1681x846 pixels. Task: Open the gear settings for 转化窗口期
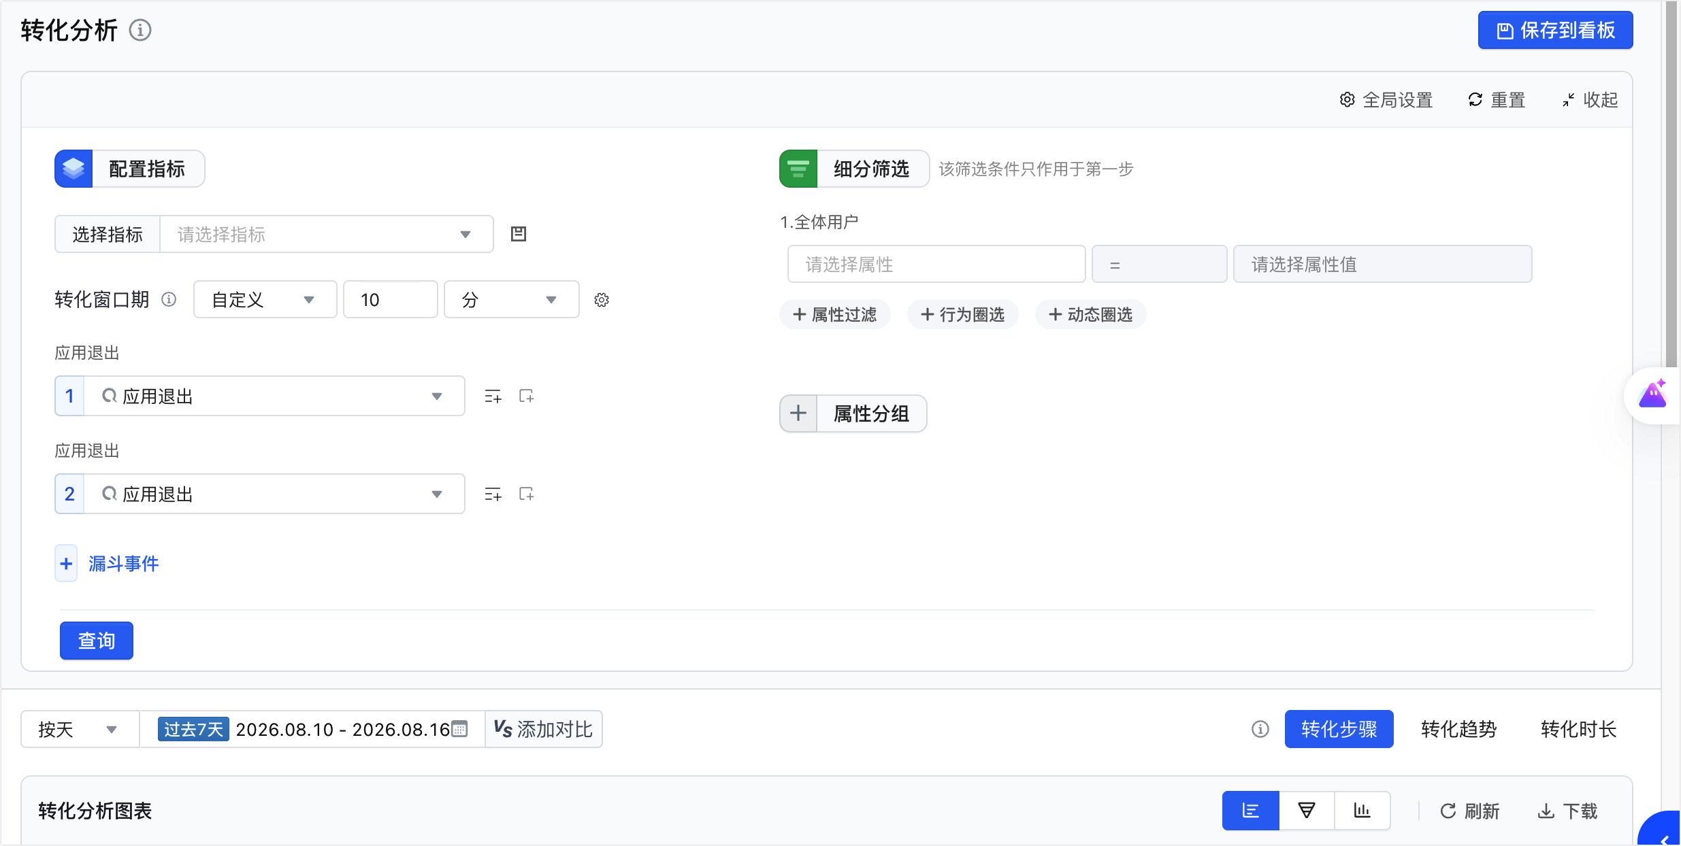(x=602, y=300)
